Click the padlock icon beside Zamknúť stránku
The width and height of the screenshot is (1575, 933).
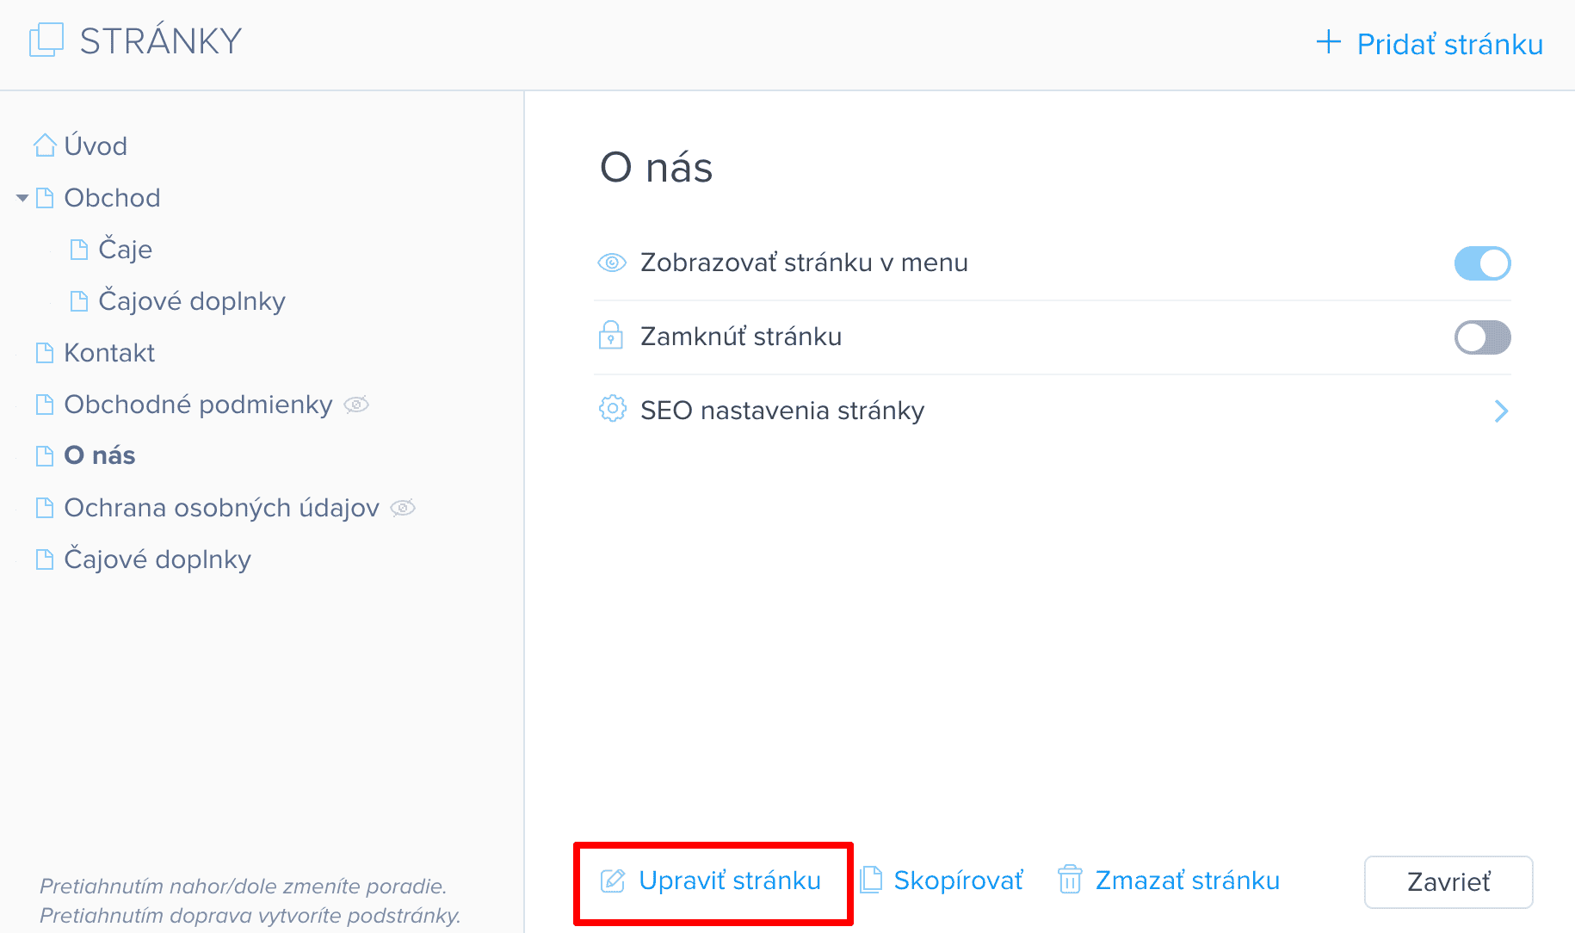tap(611, 335)
